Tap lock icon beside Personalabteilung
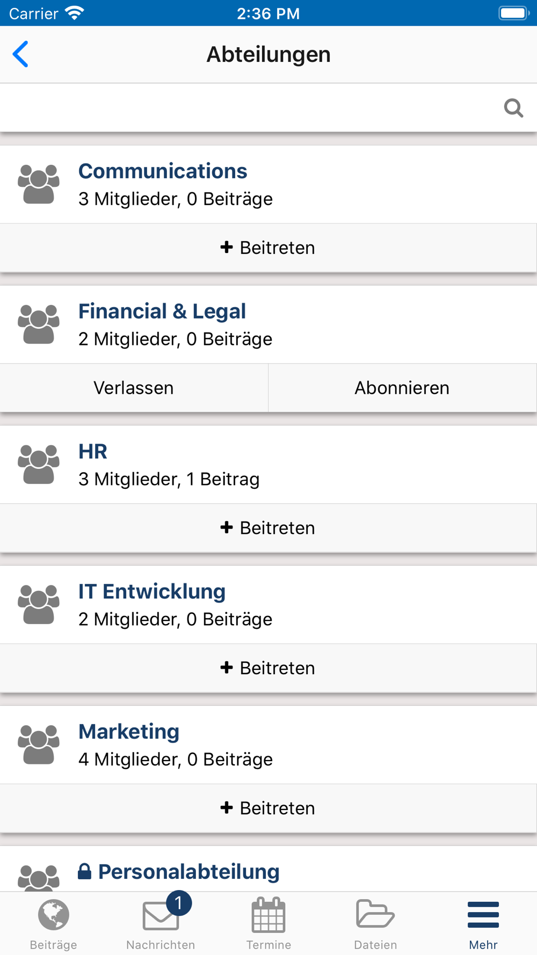 (x=84, y=871)
